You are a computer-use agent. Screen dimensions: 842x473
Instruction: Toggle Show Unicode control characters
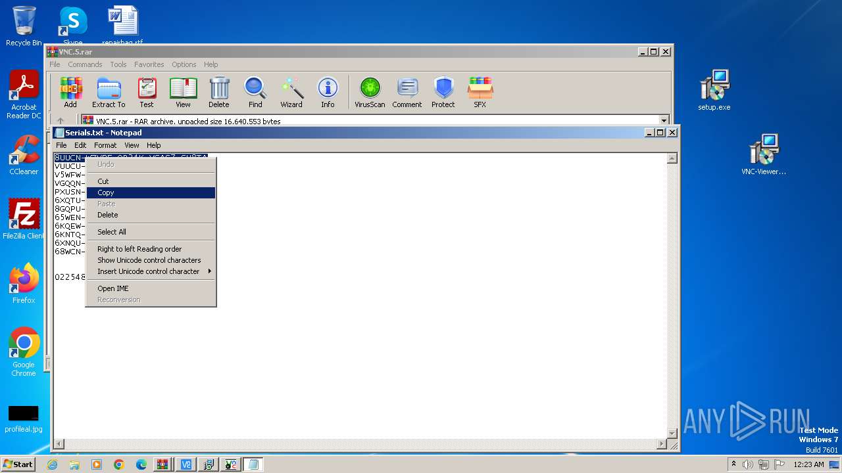pos(151,260)
